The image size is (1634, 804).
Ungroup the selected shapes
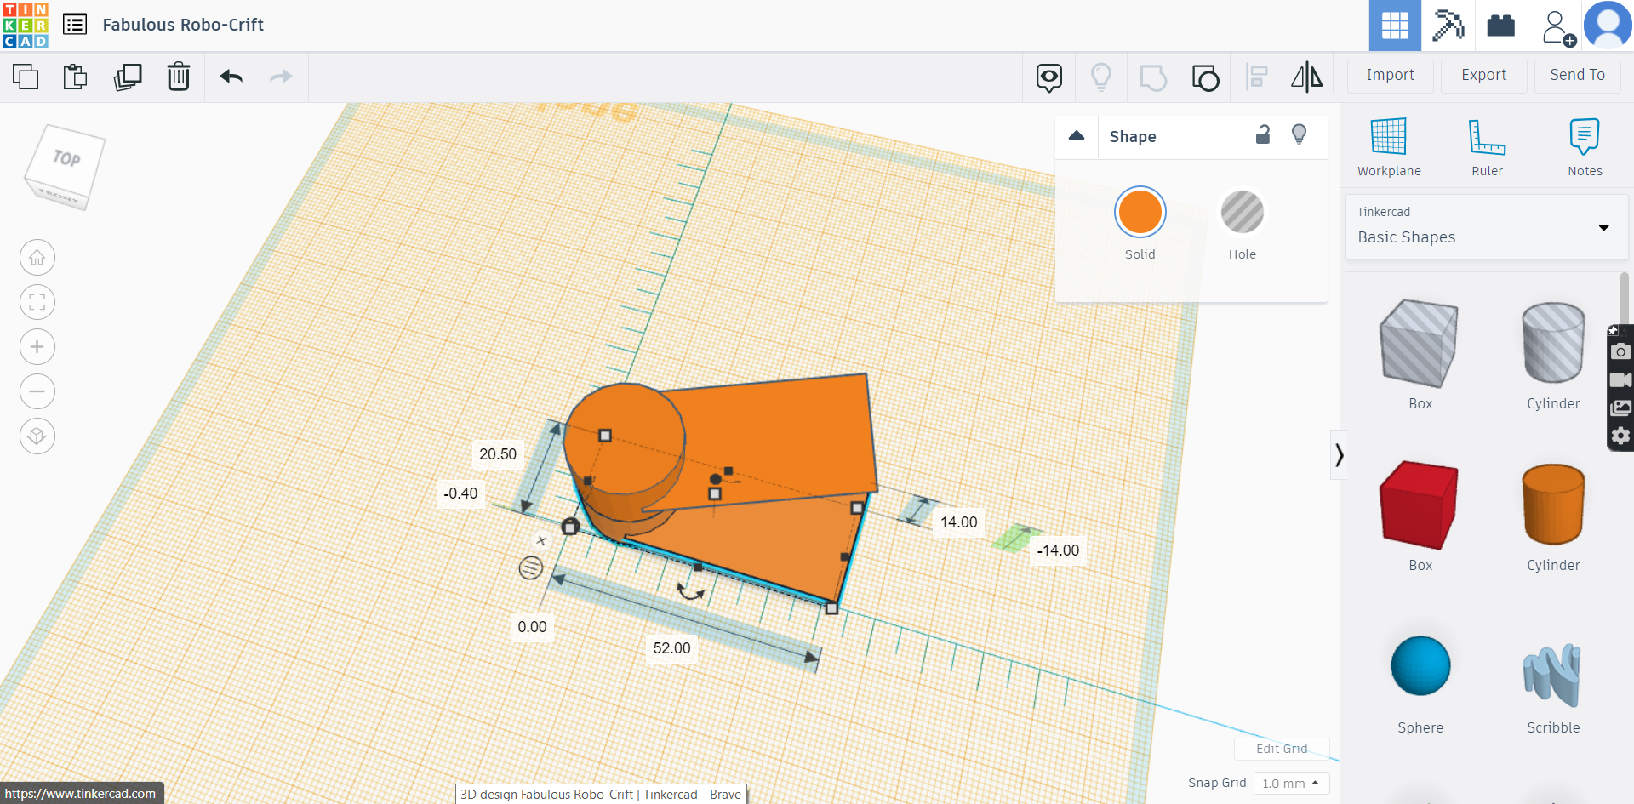point(1205,77)
